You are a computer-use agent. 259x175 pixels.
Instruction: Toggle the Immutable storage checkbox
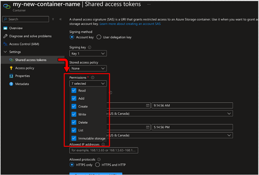(x=74, y=138)
